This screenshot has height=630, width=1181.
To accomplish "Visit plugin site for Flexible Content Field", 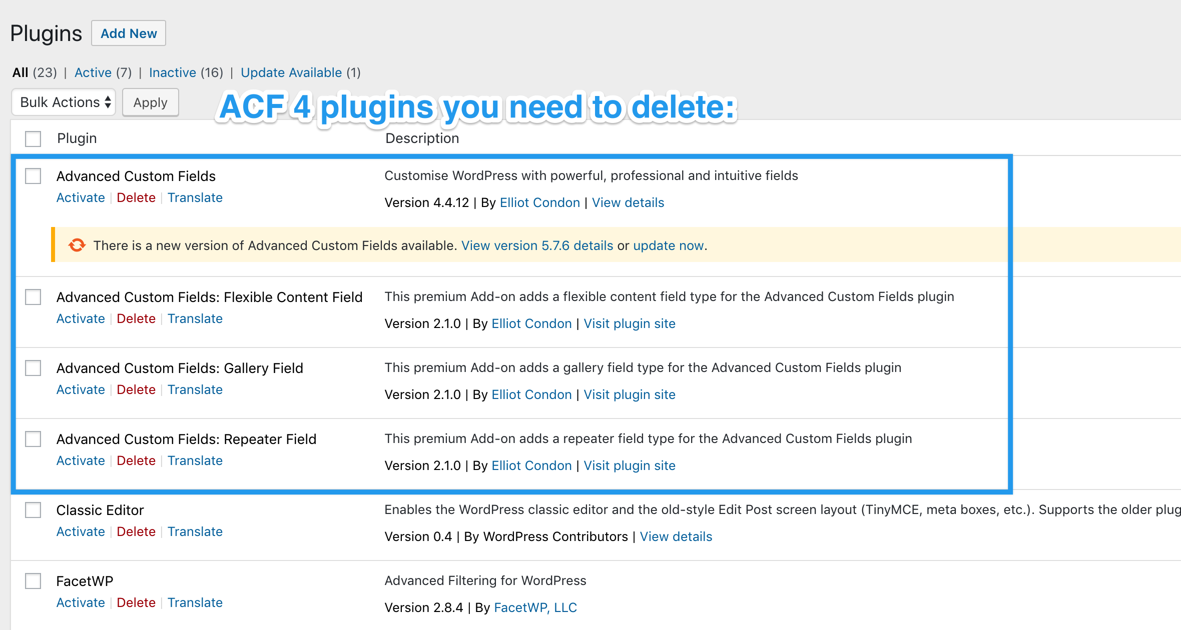I will (630, 323).
